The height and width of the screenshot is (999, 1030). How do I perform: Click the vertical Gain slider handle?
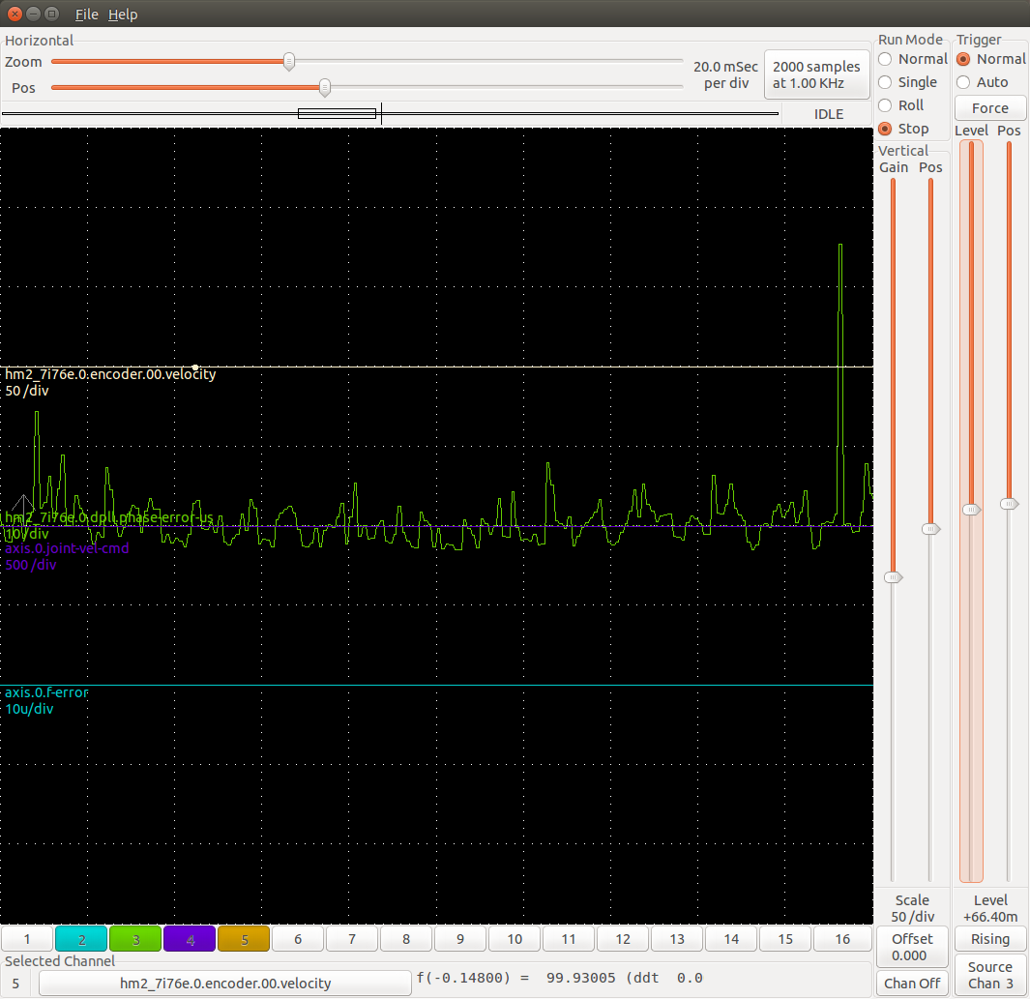coord(893,577)
